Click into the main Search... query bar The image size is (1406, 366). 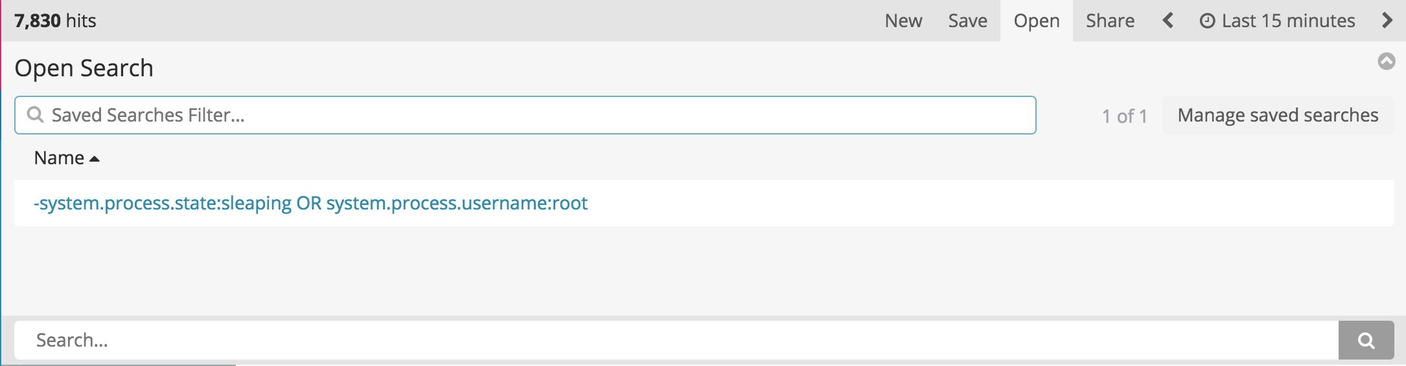pos(676,340)
